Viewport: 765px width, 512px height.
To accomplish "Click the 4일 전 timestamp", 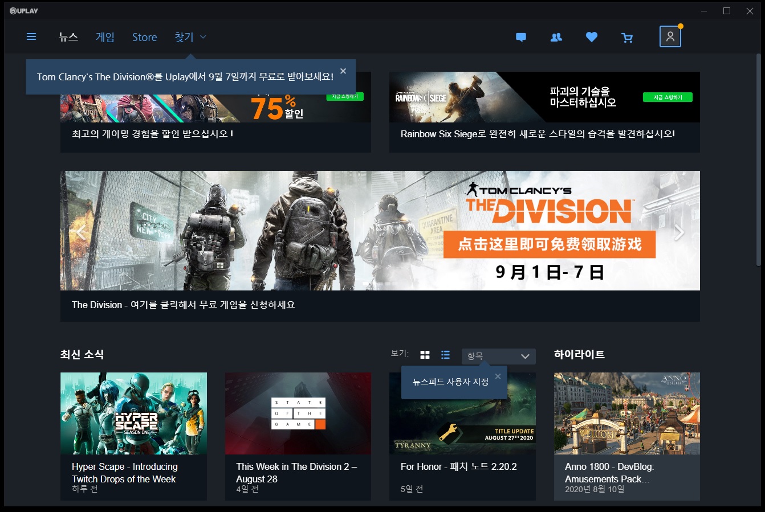I will click(x=247, y=489).
